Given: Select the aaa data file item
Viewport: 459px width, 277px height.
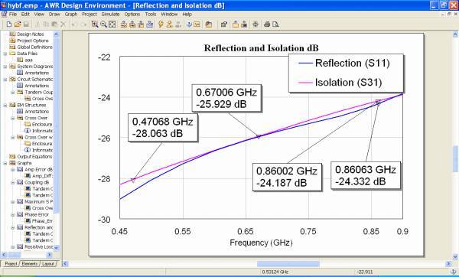Looking at the screenshot, I should [x=28, y=60].
